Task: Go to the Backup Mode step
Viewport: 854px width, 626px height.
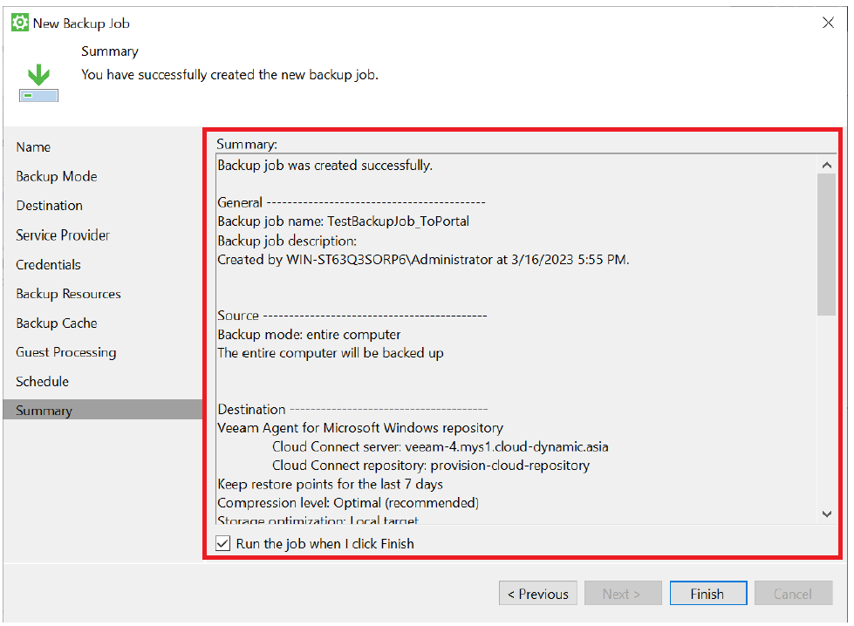Action: [57, 176]
